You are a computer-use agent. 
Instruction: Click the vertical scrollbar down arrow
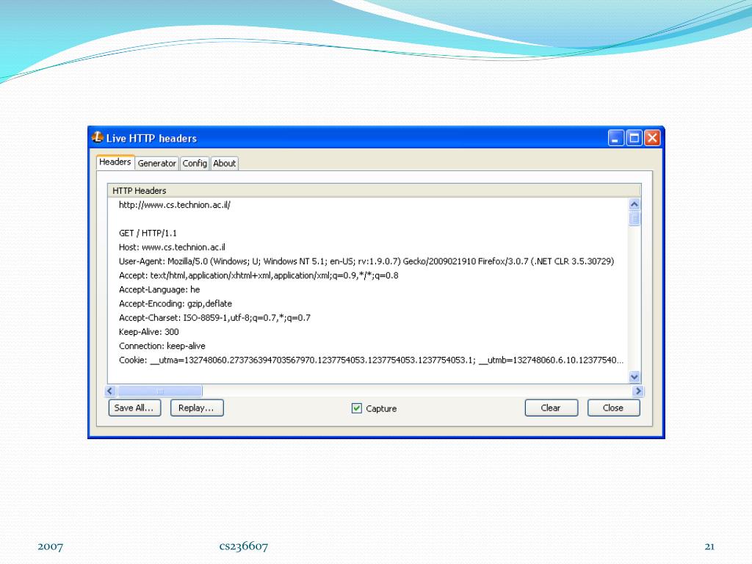coord(634,377)
